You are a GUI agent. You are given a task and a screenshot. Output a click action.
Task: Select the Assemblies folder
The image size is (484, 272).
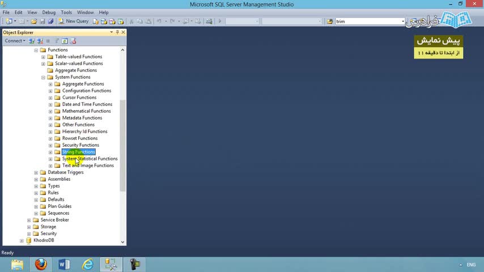click(59, 179)
